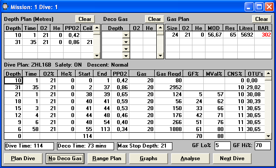Select Litres value 5692
The height and width of the screenshot is (168, 276).
click(x=246, y=35)
